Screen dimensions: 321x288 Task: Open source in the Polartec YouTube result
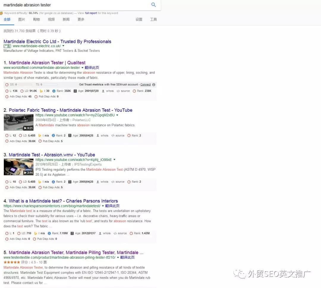click(118, 136)
